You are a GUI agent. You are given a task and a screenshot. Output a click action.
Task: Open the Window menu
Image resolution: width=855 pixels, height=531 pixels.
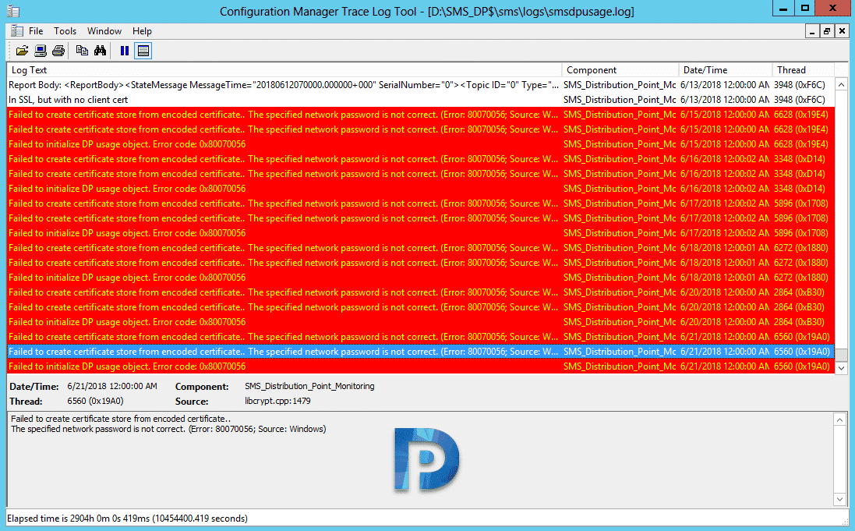coord(104,31)
